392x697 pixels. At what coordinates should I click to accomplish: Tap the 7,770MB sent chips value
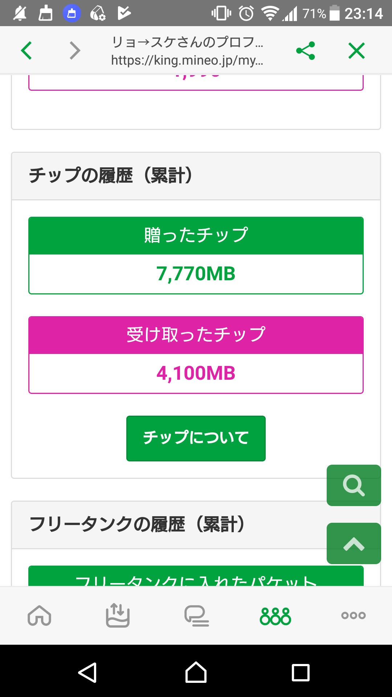tap(196, 274)
